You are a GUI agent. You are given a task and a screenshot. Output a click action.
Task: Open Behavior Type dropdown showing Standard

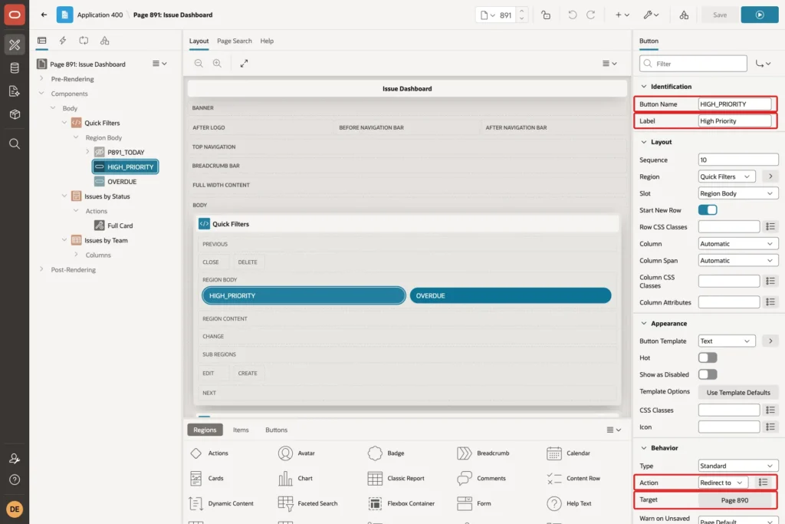[738, 466]
